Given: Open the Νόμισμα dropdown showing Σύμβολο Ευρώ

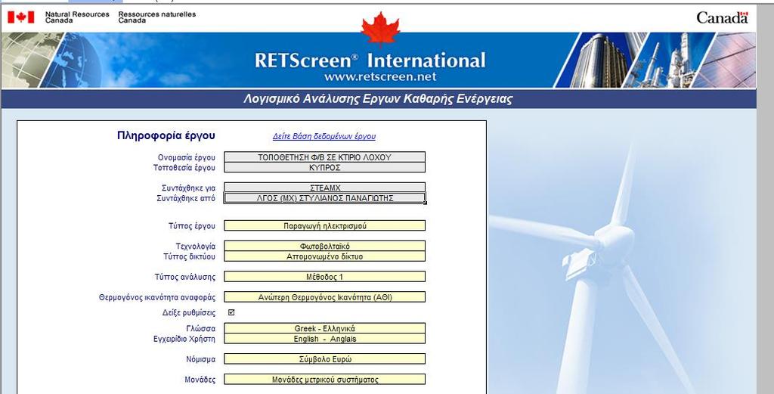Looking at the screenshot, I should click(x=324, y=359).
